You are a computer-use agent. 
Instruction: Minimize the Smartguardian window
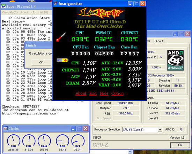pos(131,3)
